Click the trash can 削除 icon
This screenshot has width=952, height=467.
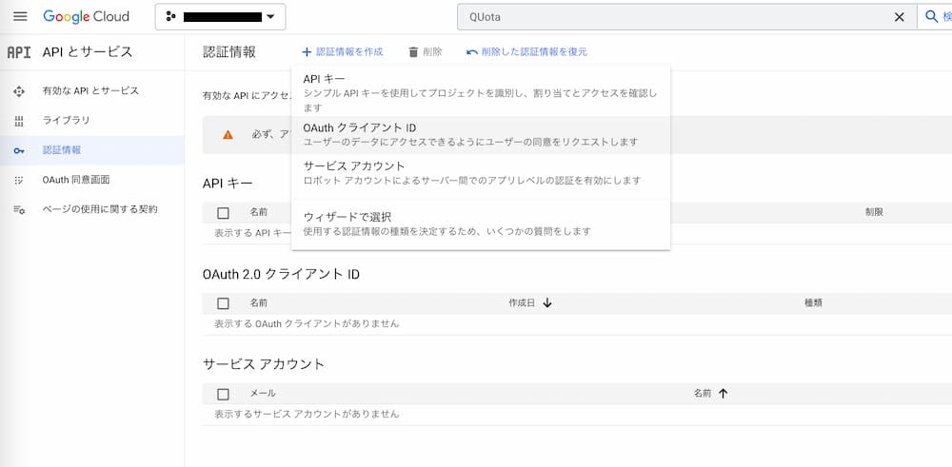[413, 52]
